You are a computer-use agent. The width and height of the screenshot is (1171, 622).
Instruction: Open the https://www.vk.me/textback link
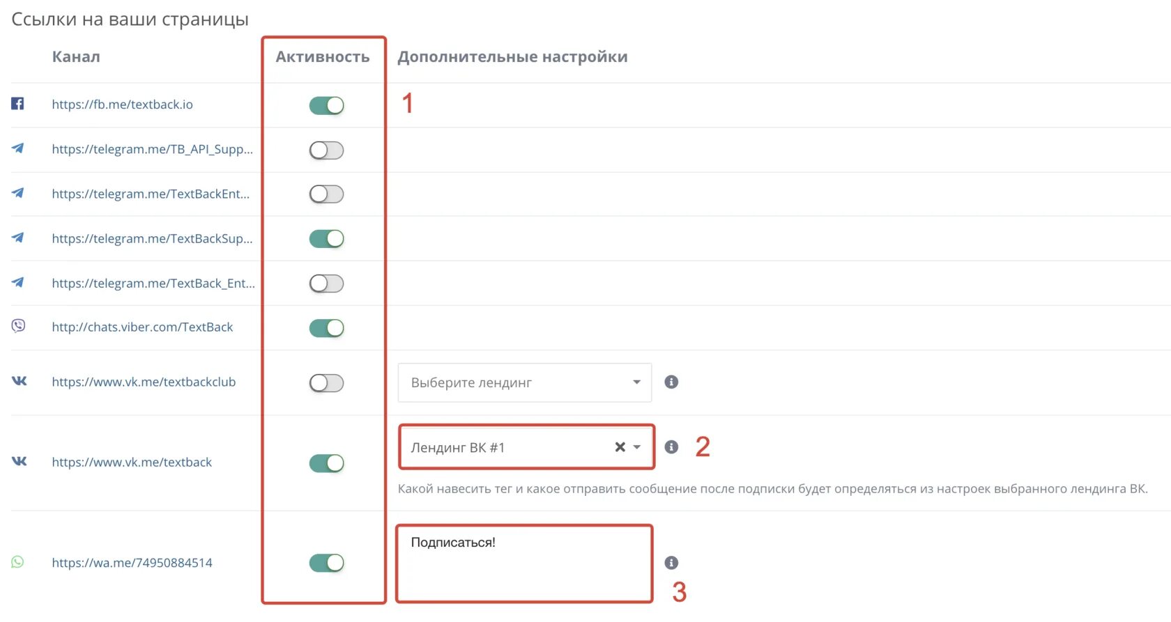click(x=132, y=462)
